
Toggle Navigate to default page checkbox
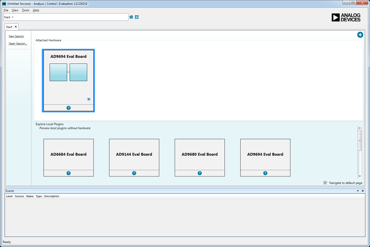[x=325, y=183]
